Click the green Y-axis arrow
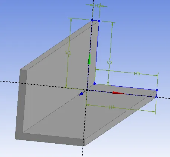 [89, 59]
